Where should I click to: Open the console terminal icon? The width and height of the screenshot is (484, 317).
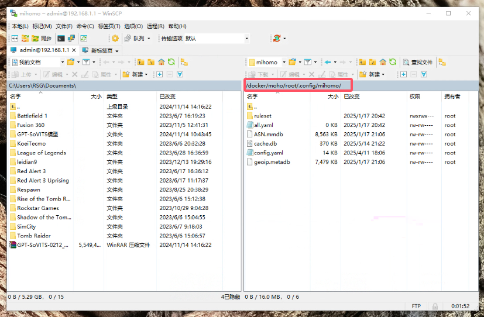point(61,38)
